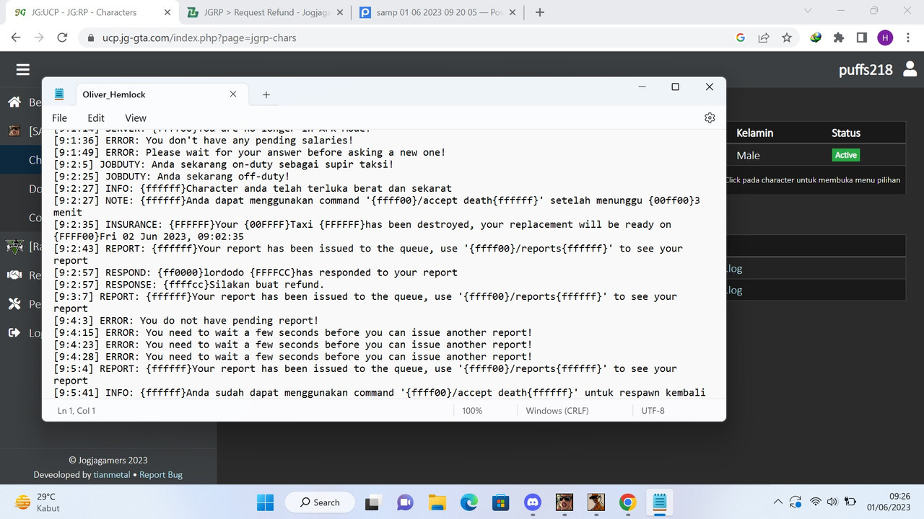Image resolution: width=924 pixels, height=519 pixels.
Task: Click the 100% zoom level in status bar
Action: [472, 411]
